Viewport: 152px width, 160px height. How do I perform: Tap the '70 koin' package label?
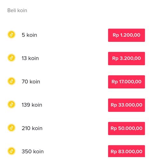click(31, 81)
